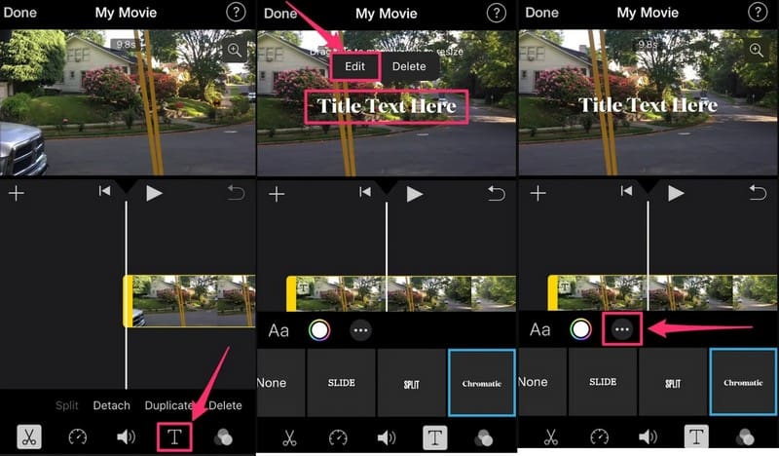Screen dimensions: 779x456
Task: Select SPLIT title style in middle screen
Action: tap(411, 382)
